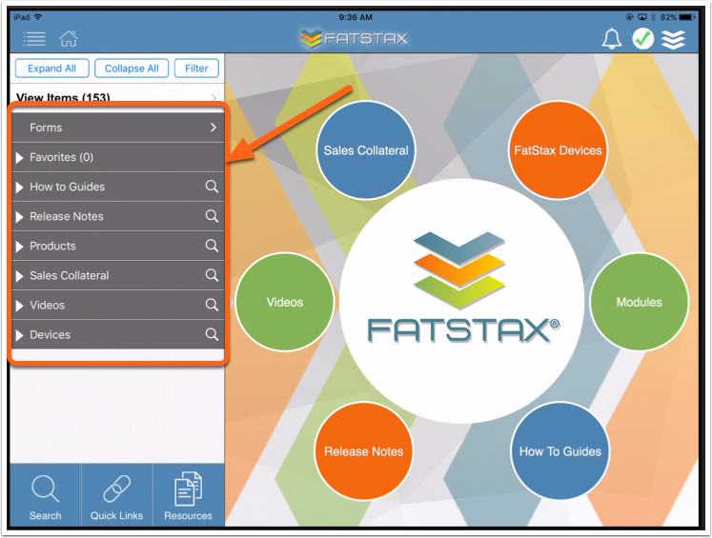Image resolution: width=712 pixels, height=538 pixels.
Task: Search within How to Guides category
Action: (x=212, y=187)
